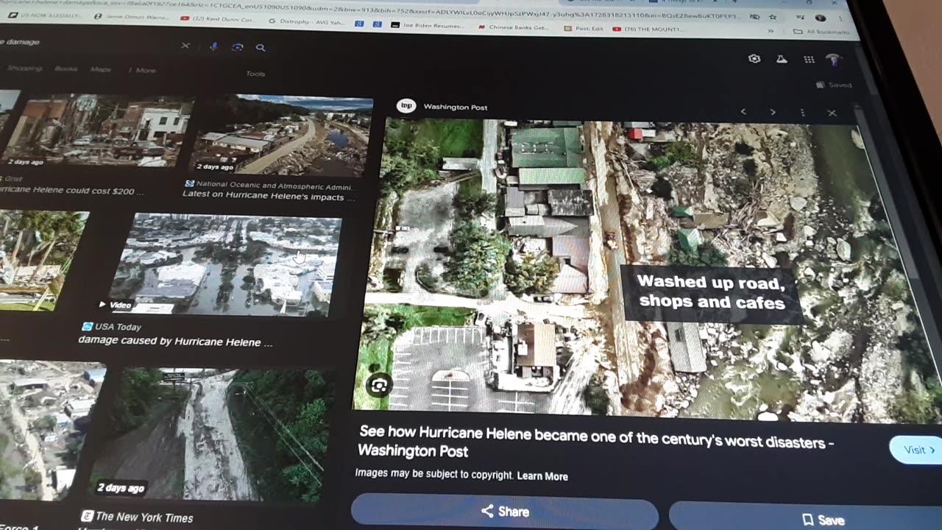Open the Chrome profile icon
Screen dimensions: 942x530
click(x=821, y=18)
